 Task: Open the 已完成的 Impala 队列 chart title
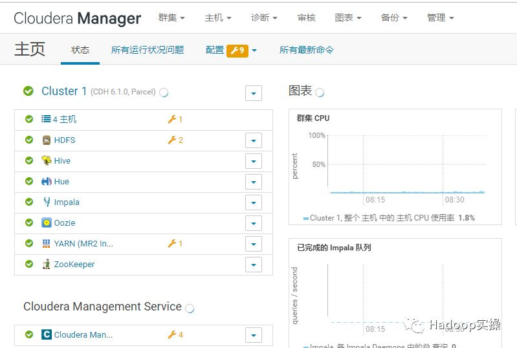[x=334, y=248]
